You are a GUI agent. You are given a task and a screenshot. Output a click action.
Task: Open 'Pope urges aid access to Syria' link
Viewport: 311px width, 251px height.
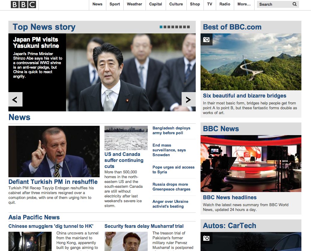[x=174, y=170]
